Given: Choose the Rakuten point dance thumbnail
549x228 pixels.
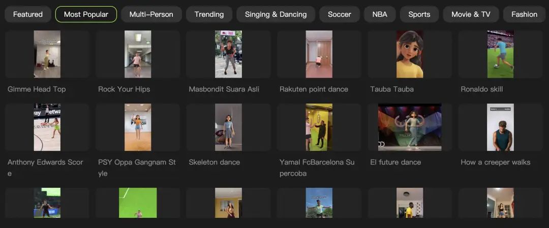Looking at the screenshot, I should click(x=319, y=54).
